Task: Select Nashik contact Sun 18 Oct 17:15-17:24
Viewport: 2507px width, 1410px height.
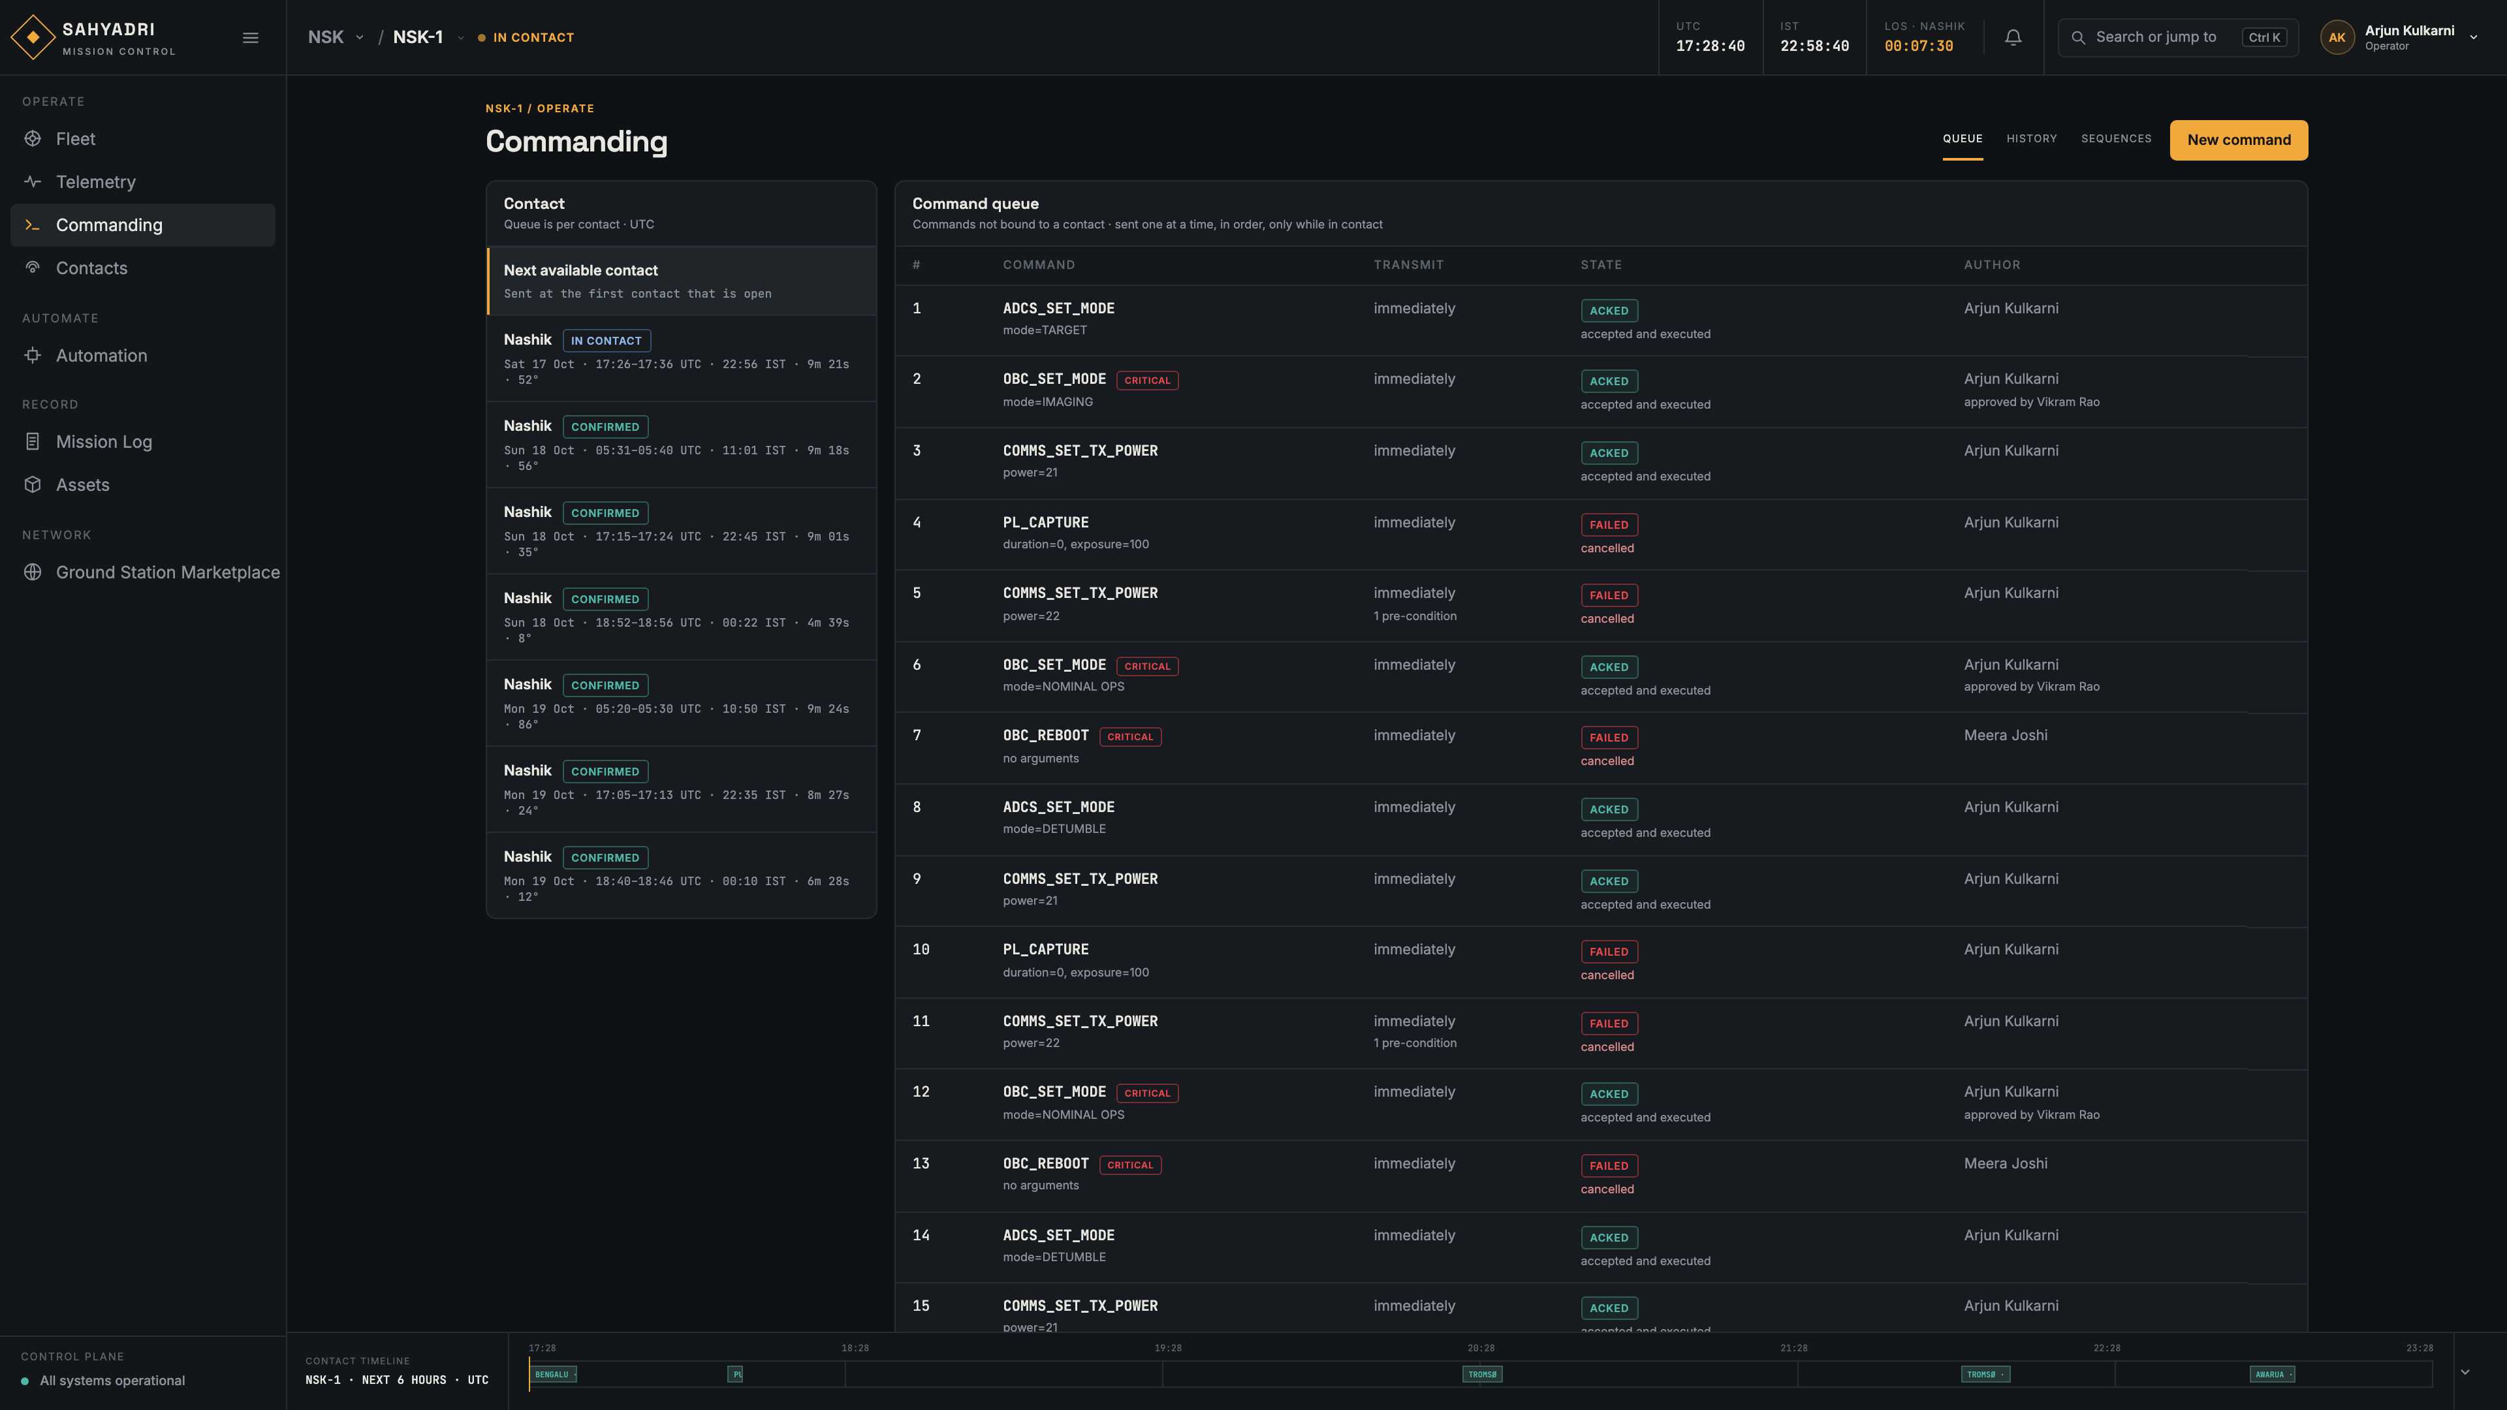Action: 681,530
